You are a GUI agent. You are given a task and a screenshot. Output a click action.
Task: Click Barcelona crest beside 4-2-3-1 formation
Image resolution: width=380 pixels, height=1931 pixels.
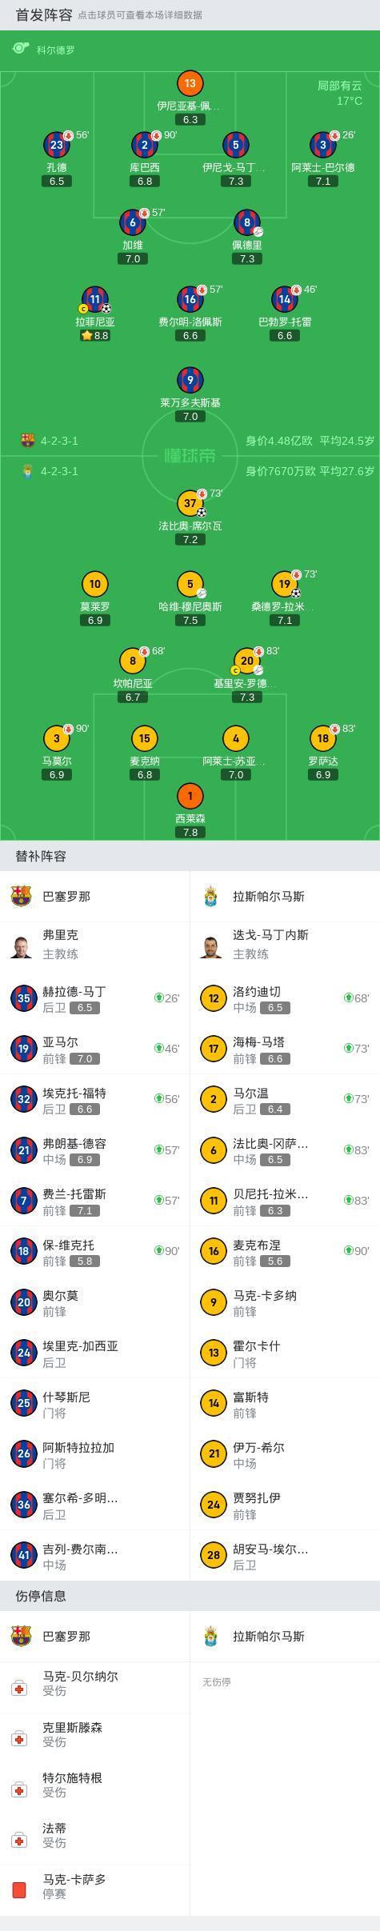(28, 440)
